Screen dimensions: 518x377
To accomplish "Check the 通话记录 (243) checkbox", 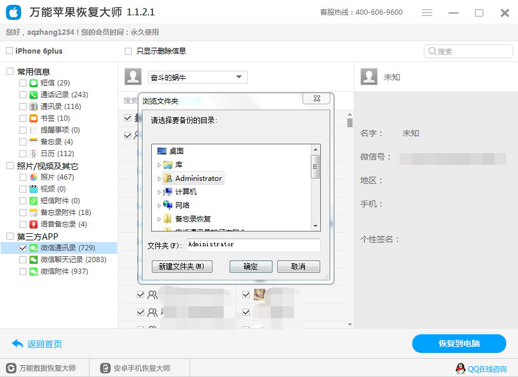I will (x=23, y=95).
